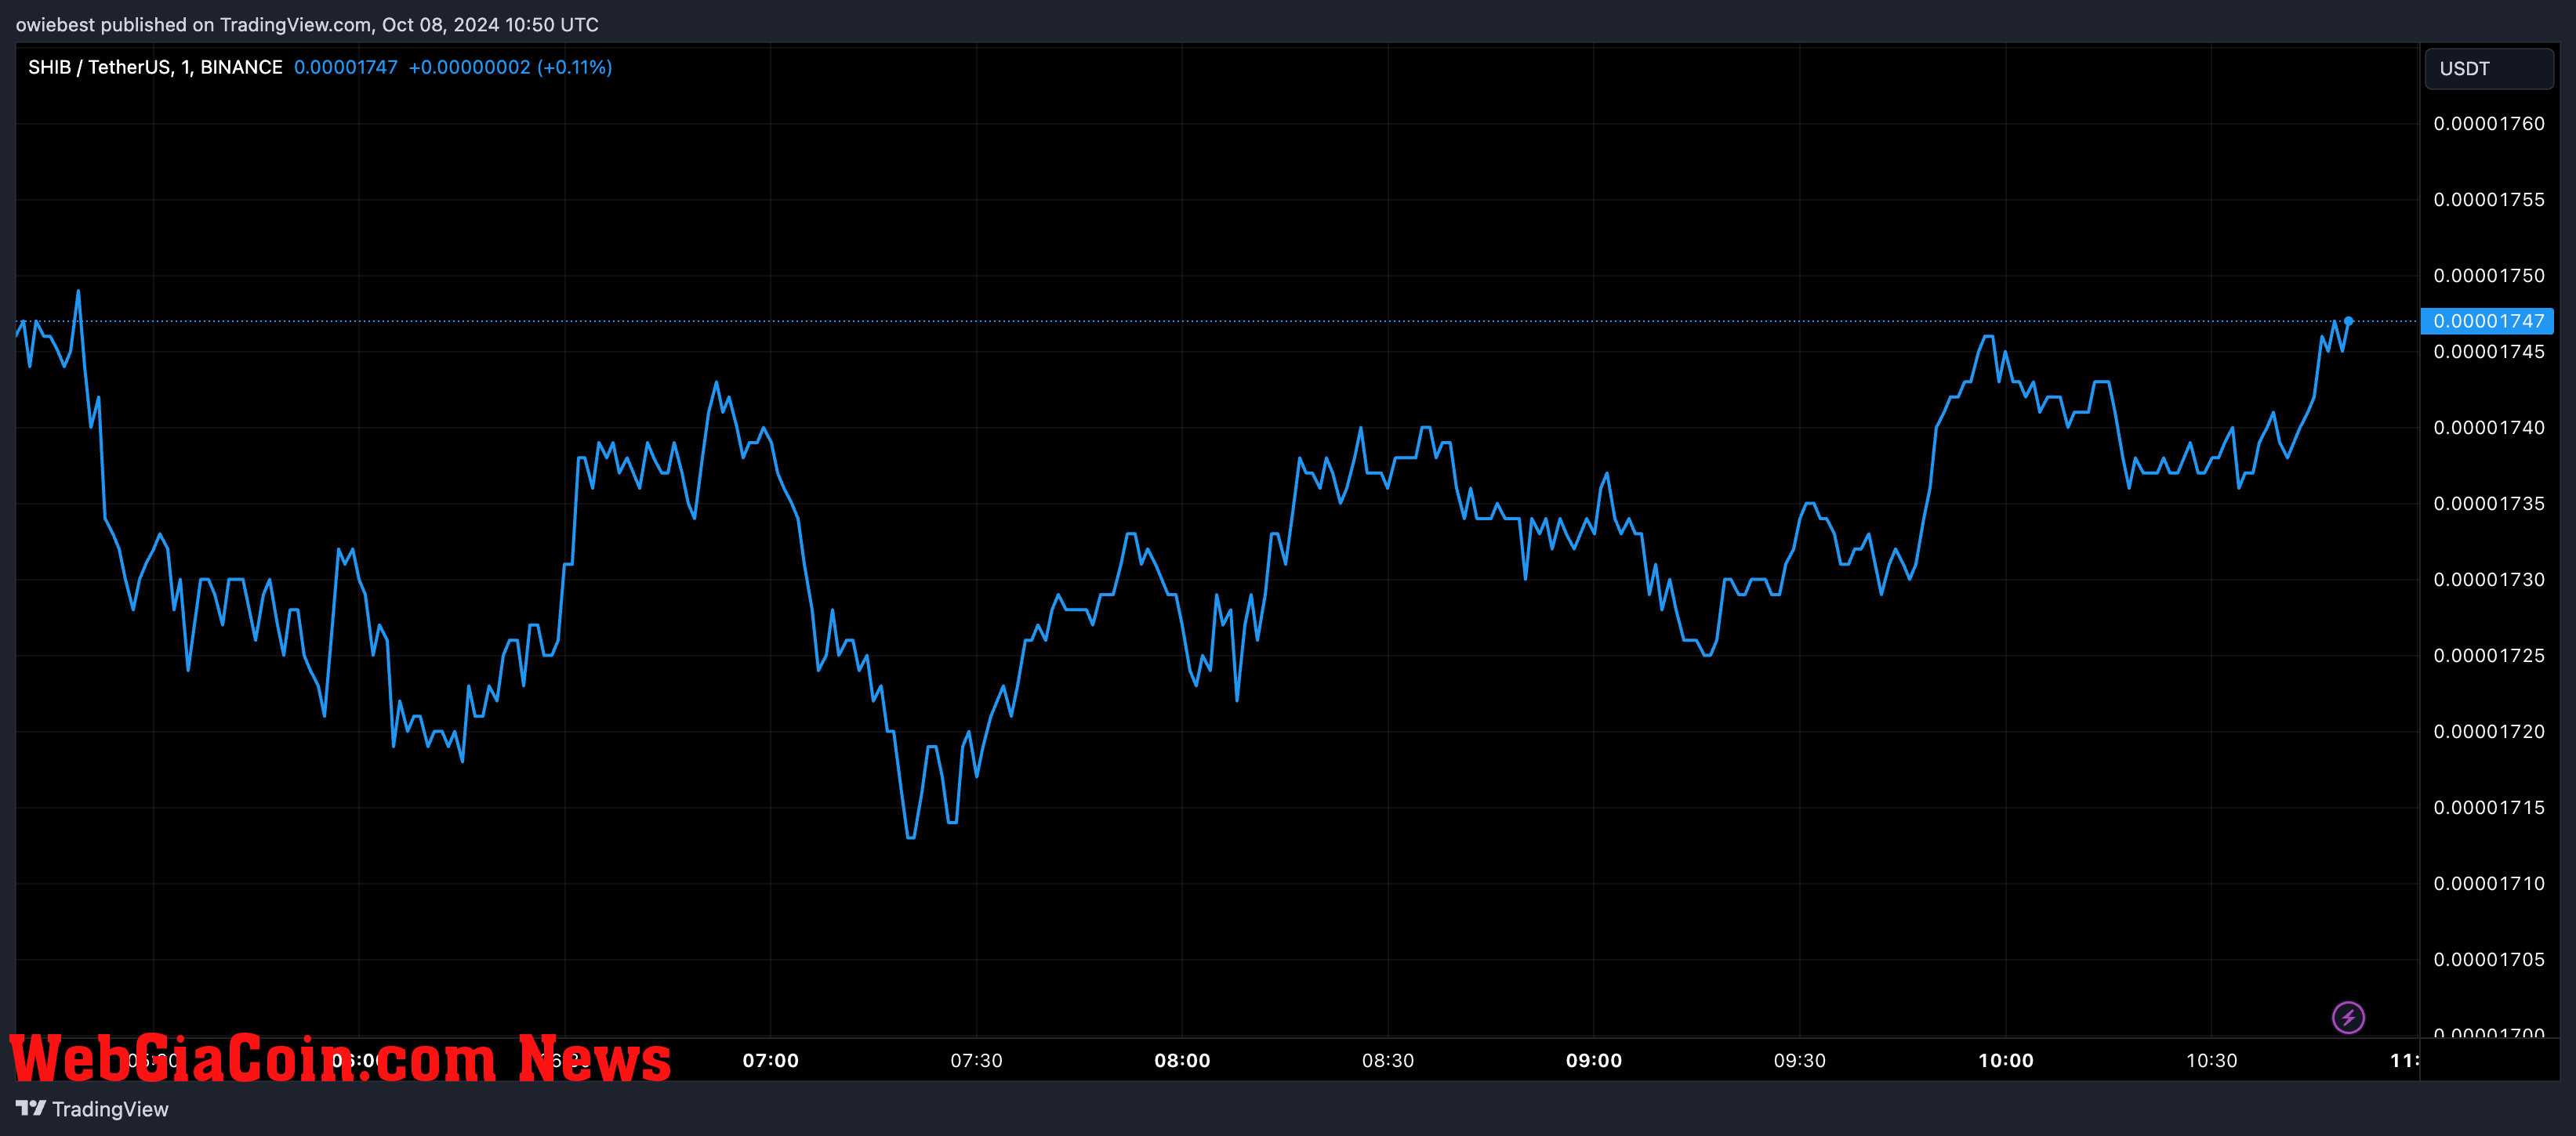The image size is (2576, 1136).
Task: Click the blue dot at the line's end
Action: [x=2348, y=320]
